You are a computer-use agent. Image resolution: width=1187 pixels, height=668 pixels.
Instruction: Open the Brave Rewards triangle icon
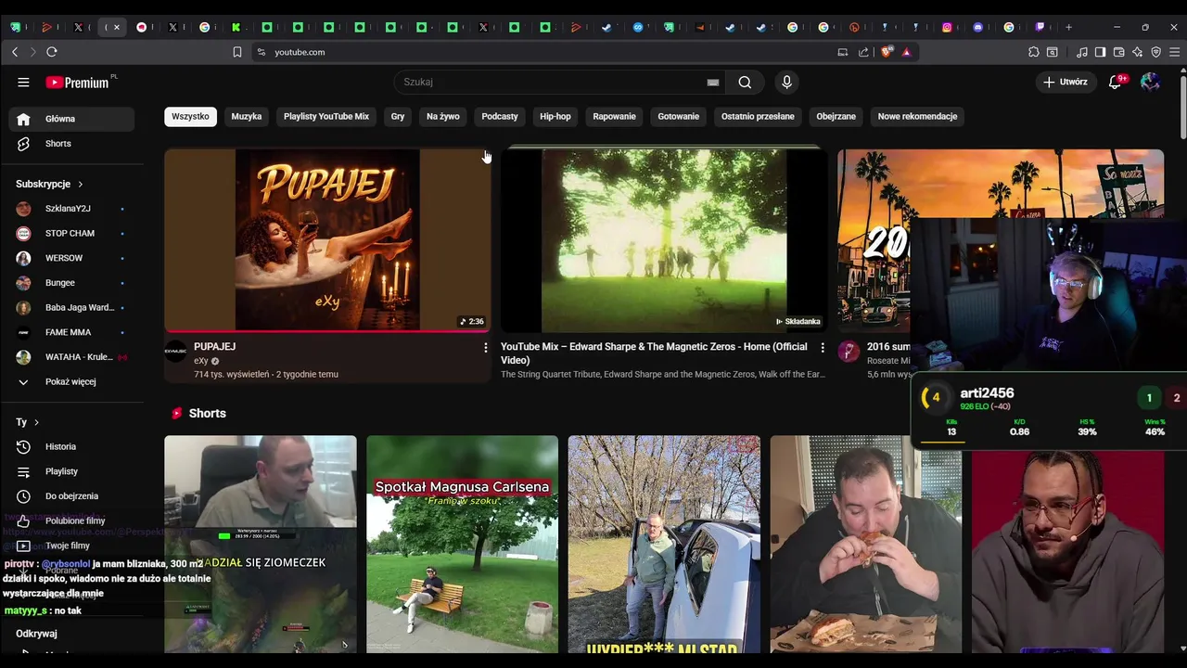(907, 52)
